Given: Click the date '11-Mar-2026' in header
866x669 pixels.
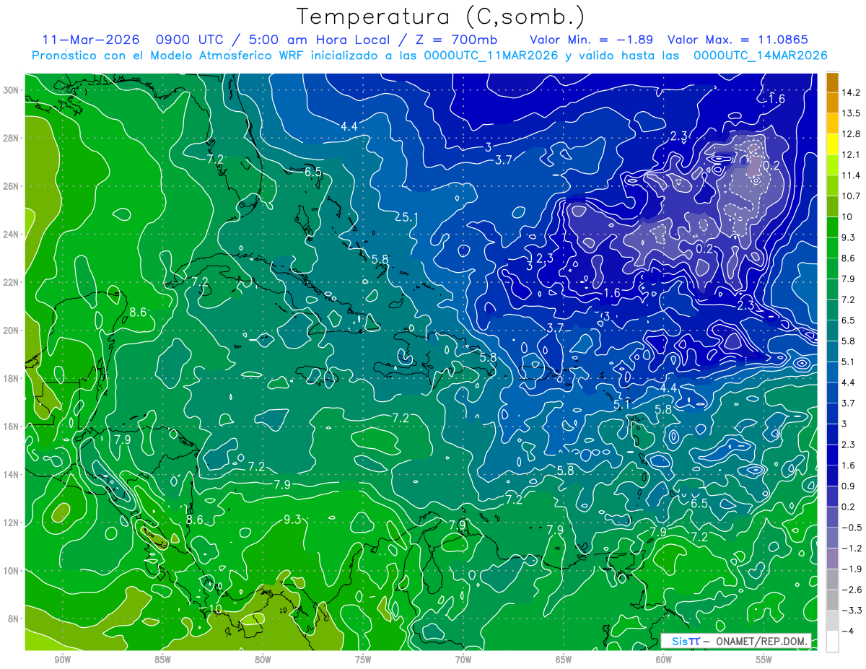Looking at the screenshot, I should click(x=90, y=40).
